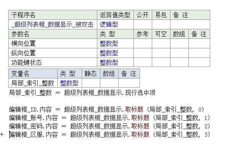Image resolution: width=235 pixels, height=147 pixels.
Task: Click 编辑框_密码.内容 in the code
Action: 34,126
